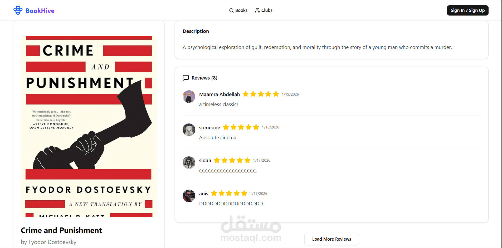Click the Sign In / Sign Up button
Viewport: 502px width, 248px height.
tap(467, 11)
